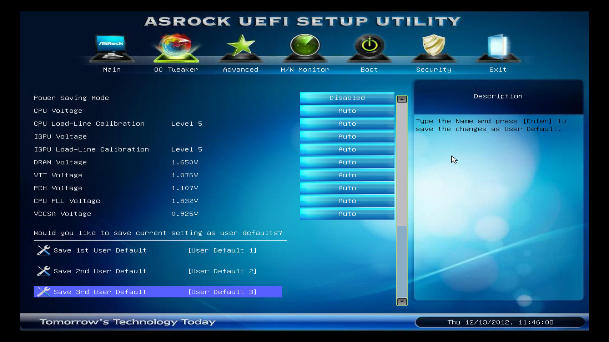The height and width of the screenshot is (342, 609).
Task: Switch to the Security tab label
Action: pyautogui.click(x=434, y=70)
